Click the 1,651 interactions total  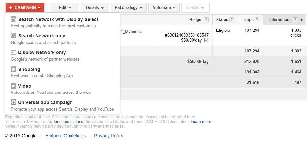pos(296,62)
